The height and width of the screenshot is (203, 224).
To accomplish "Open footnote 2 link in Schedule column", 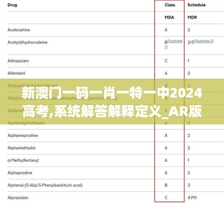I will (204, 41).
